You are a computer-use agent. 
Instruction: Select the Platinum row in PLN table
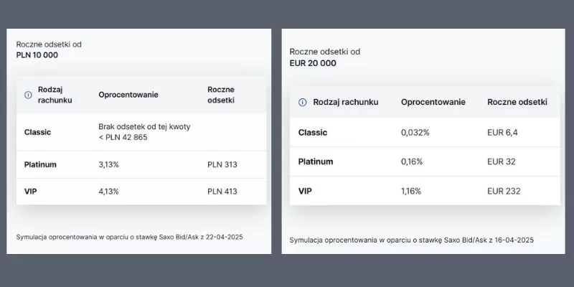(x=141, y=165)
